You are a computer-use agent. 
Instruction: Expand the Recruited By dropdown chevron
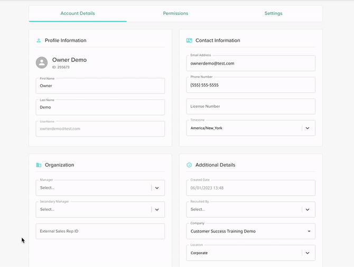coord(308,209)
